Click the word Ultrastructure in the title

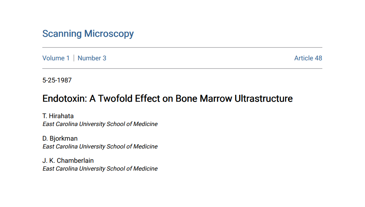(264, 99)
